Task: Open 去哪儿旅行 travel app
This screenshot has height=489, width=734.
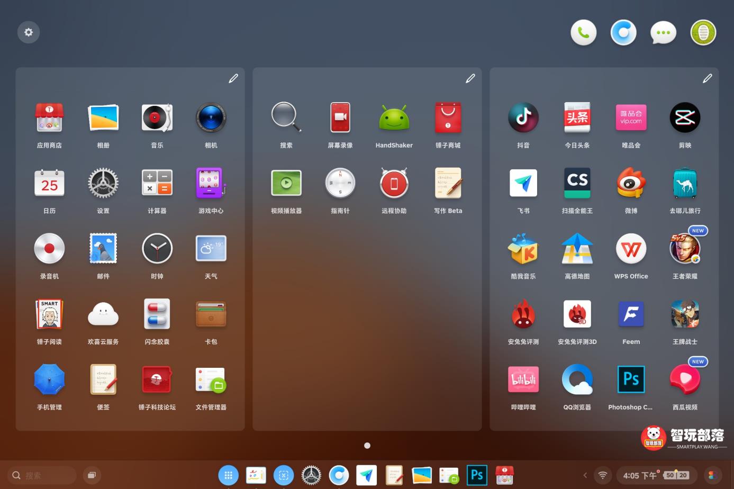Action: click(x=685, y=183)
